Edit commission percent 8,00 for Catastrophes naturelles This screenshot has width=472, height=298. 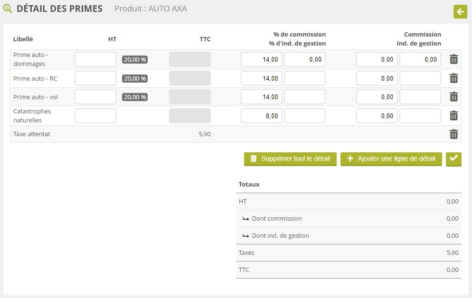pyautogui.click(x=262, y=116)
